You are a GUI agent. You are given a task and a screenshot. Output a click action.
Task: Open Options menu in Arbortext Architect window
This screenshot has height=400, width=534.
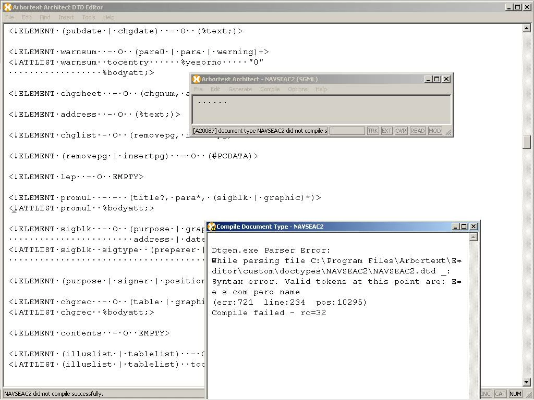[297, 89]
